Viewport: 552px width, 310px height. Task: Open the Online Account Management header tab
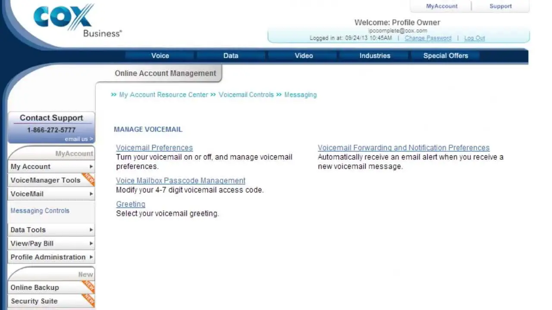[x=165, y=73]
